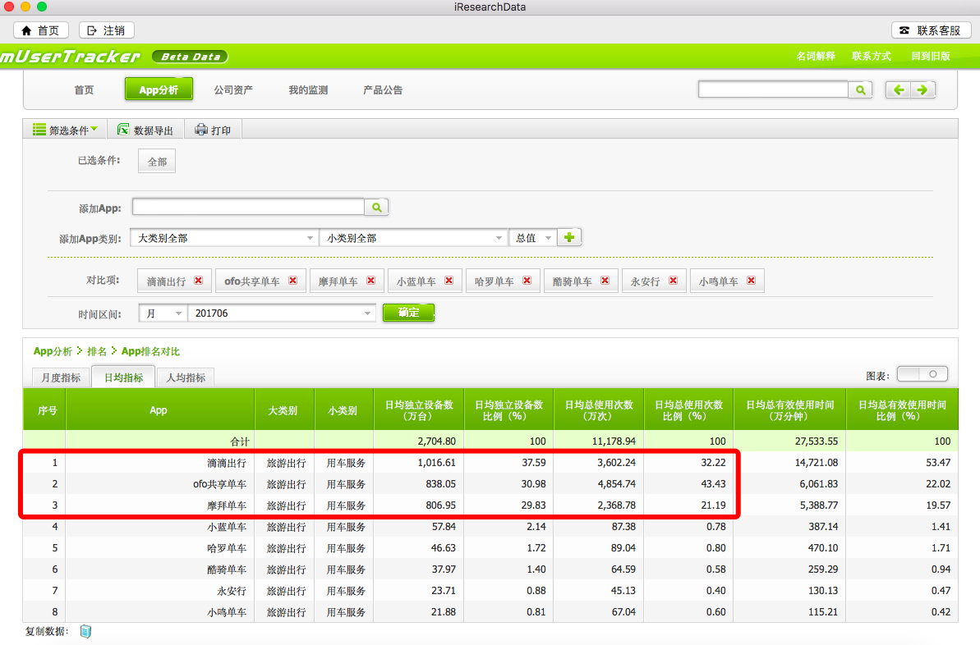Remove 小蓝单车 from comparison items
This screenshot has height=645, width=980.
point(449,281)
